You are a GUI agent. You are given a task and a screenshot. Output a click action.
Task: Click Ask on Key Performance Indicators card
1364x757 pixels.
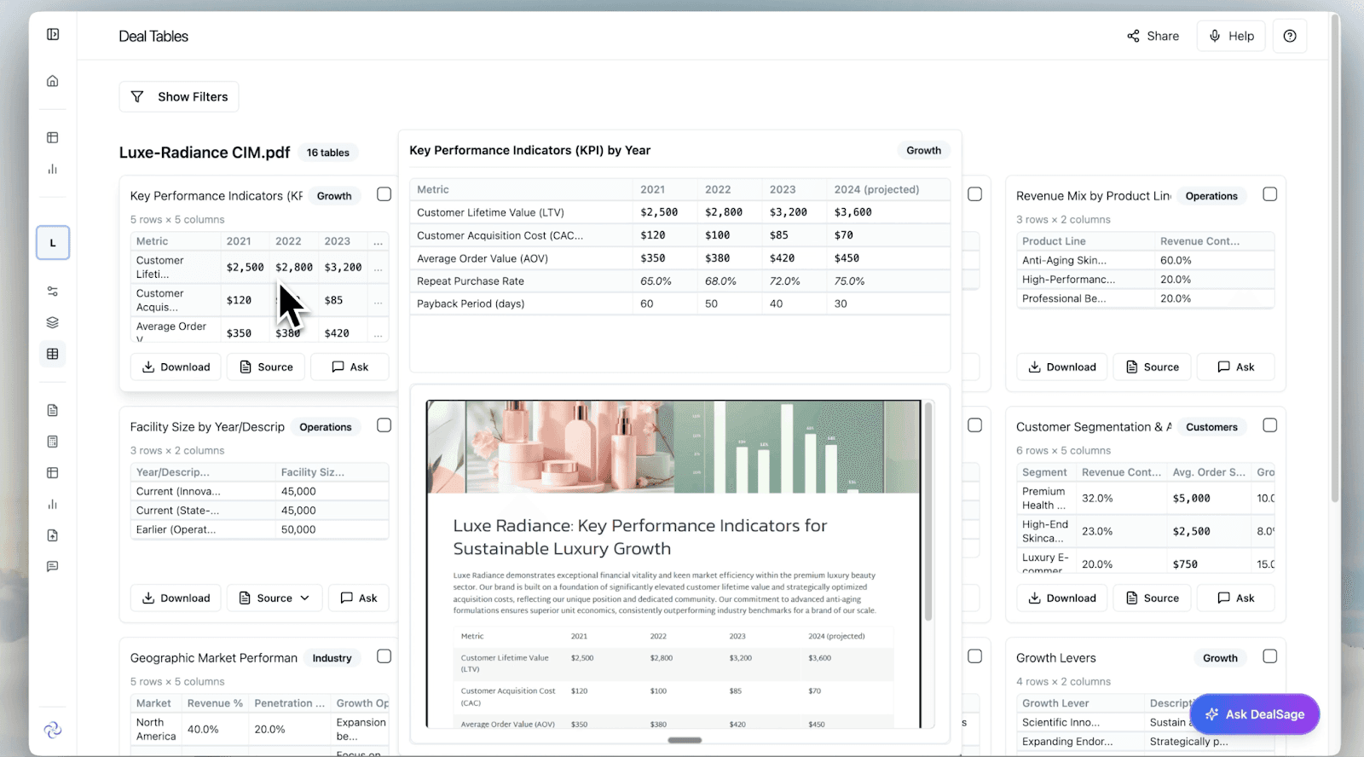click(350, 367)
